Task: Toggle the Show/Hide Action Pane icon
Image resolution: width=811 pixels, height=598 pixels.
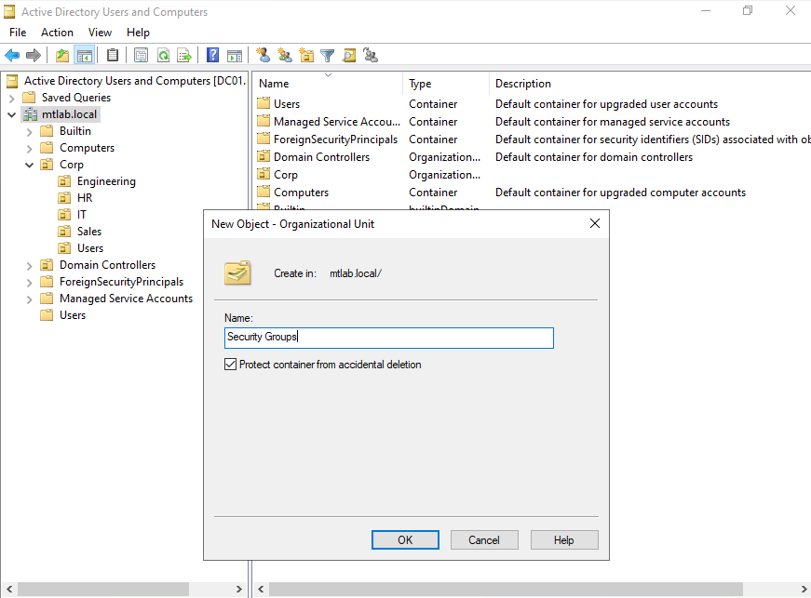Action: [x=235, y=55]
